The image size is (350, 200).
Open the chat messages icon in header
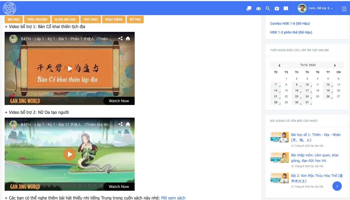[249, 8]
